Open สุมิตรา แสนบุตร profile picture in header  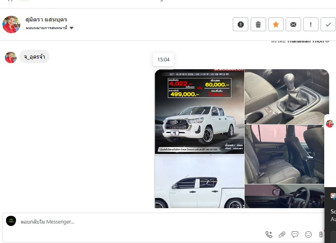click(x=11, y=24)
